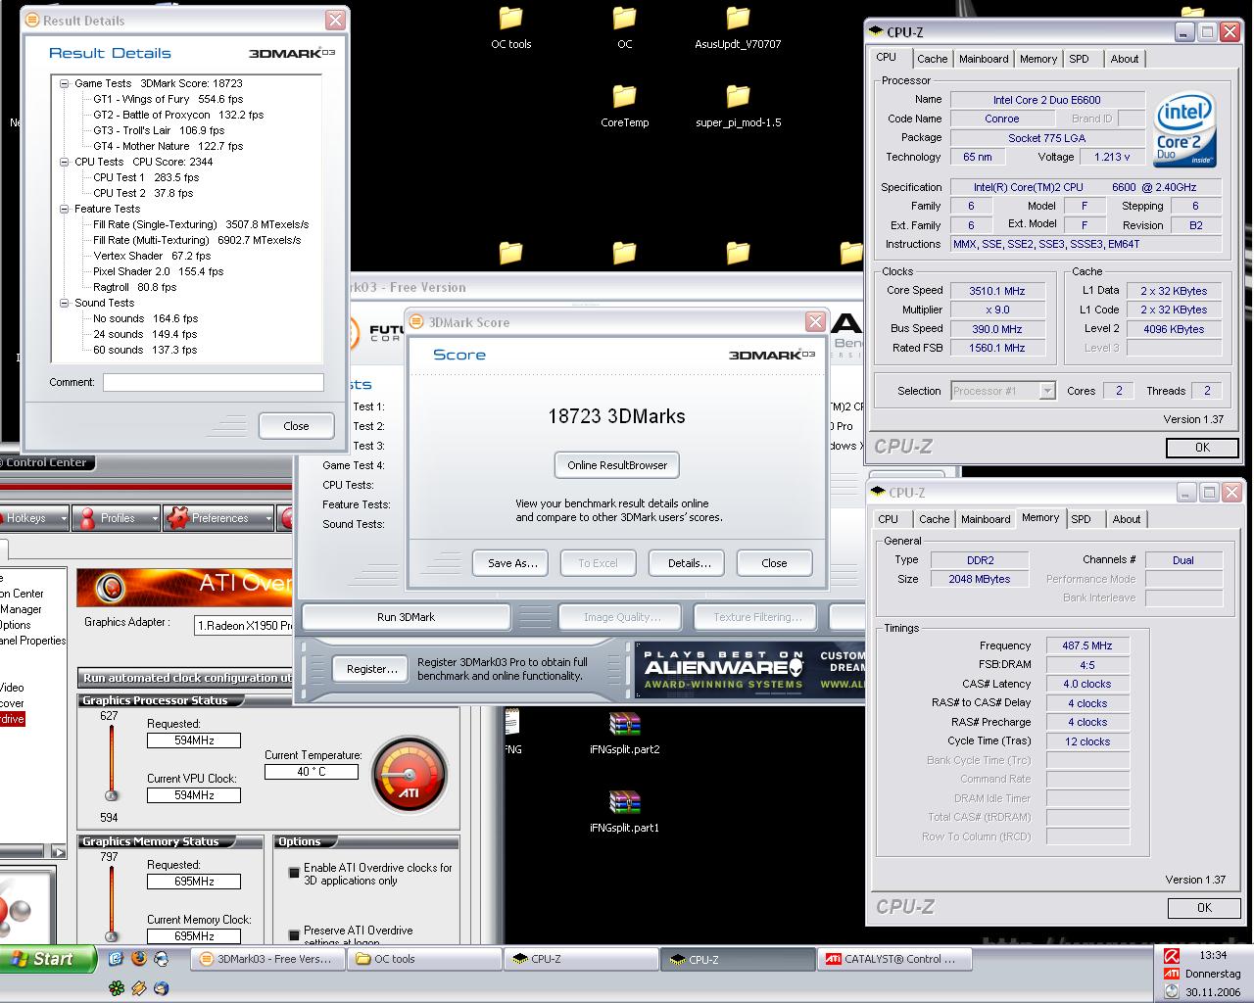The image size is (1254, 1003).
Task: Click the Register... button
Action: 372,669
